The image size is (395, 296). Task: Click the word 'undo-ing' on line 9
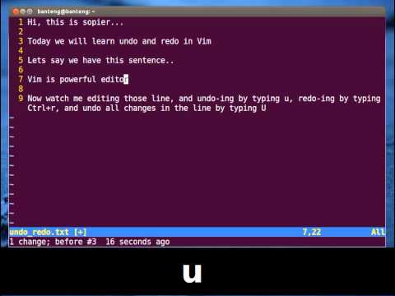pos(216,99)
